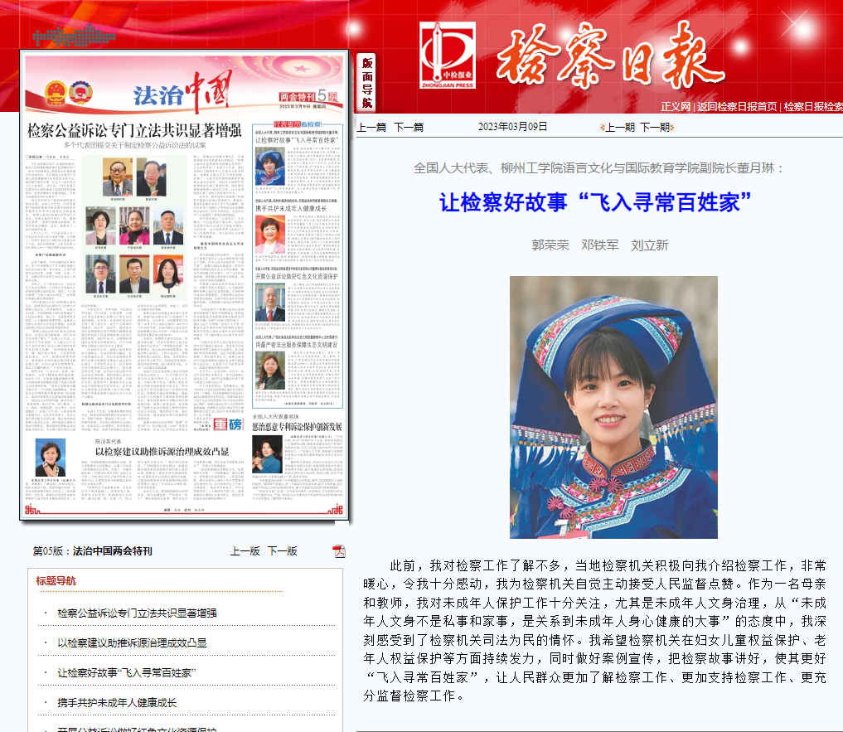Click article title 让检察好故事"飞入寻常百姓家"
843x732 pixels.
595,203
